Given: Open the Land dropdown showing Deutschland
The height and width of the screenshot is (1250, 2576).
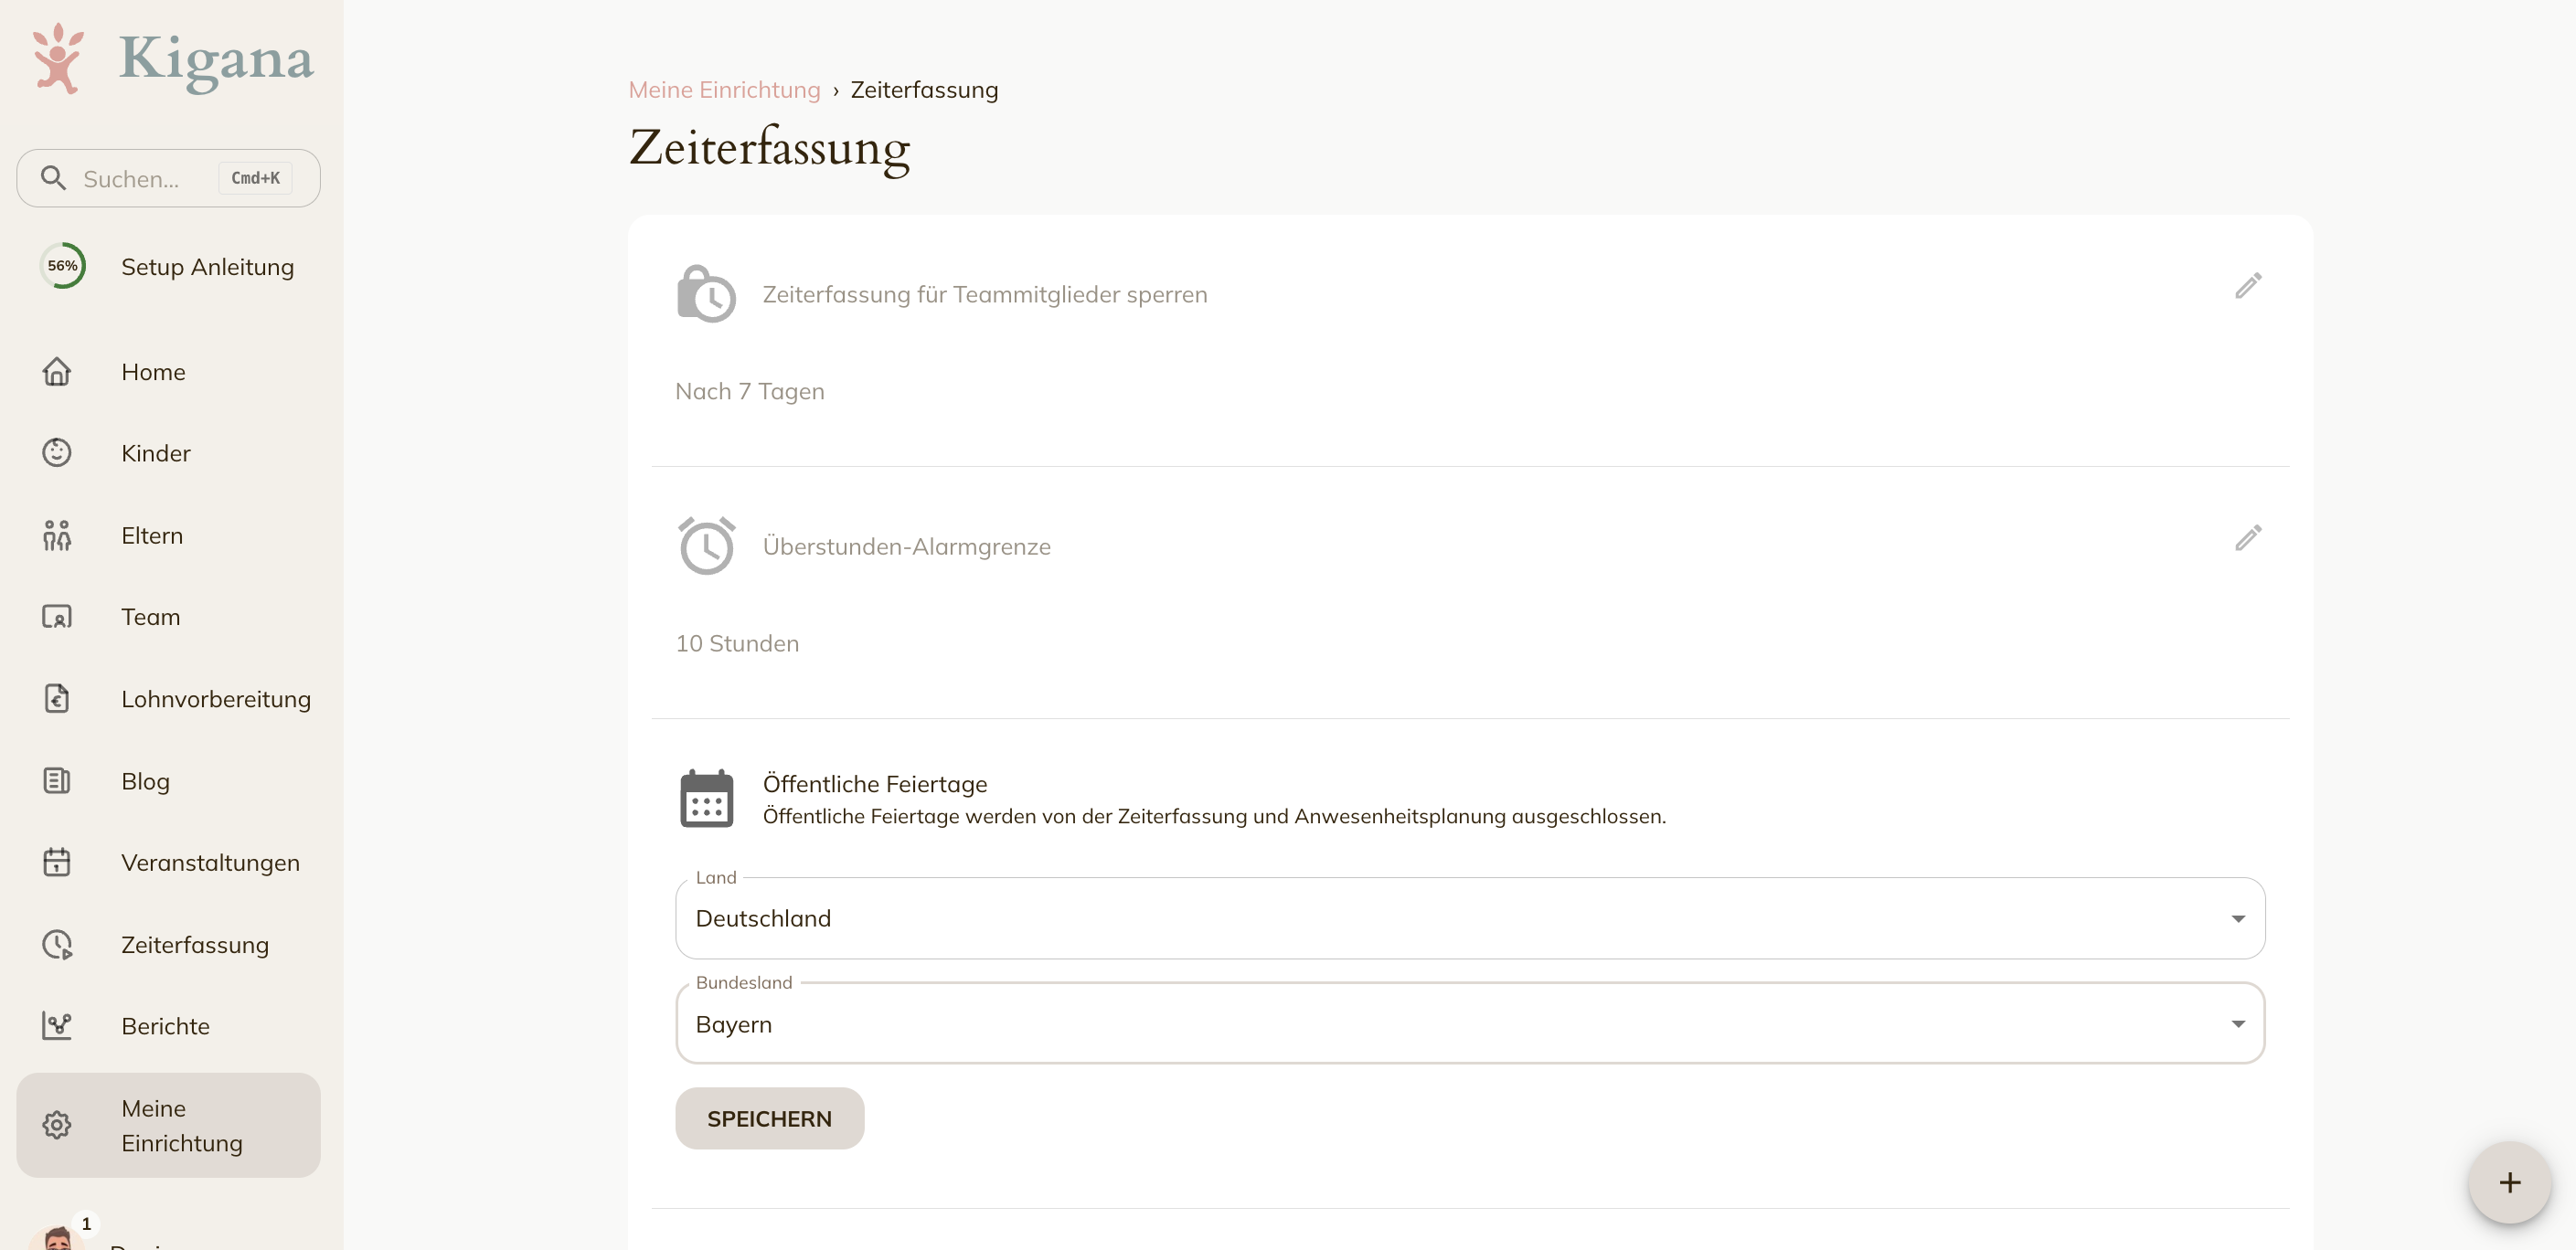Looking at the screenshot, I should 1470,918.
